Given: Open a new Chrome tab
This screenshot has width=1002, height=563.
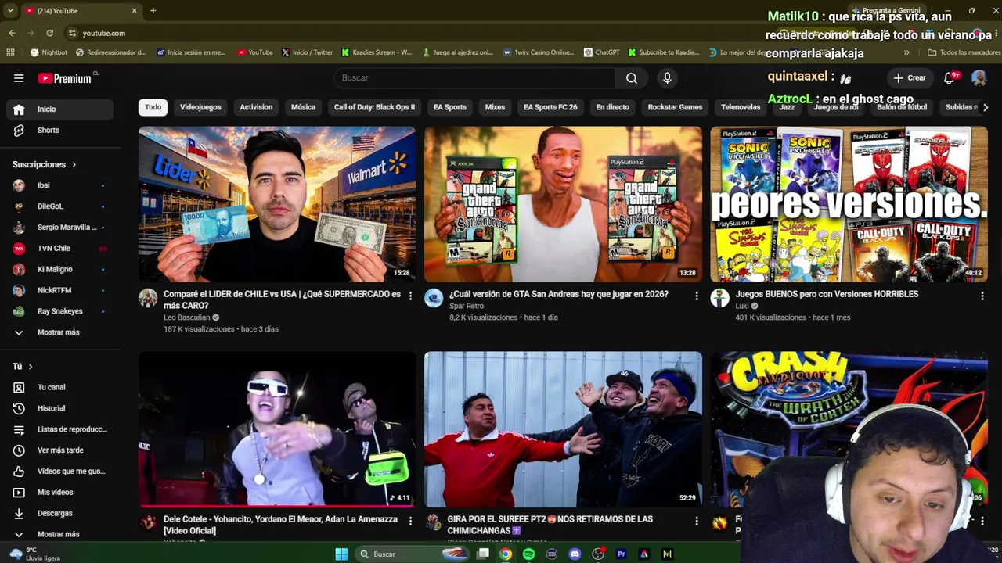Looking at the screenshot, I should click(x=153, y=11).
